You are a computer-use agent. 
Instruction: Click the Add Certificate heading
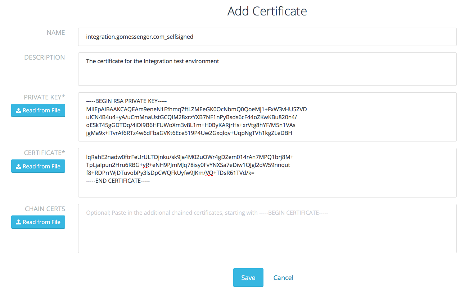[x=267, y=11]
